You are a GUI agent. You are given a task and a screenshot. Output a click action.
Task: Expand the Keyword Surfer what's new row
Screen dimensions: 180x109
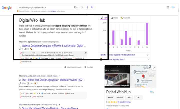[x=148, y=59]
